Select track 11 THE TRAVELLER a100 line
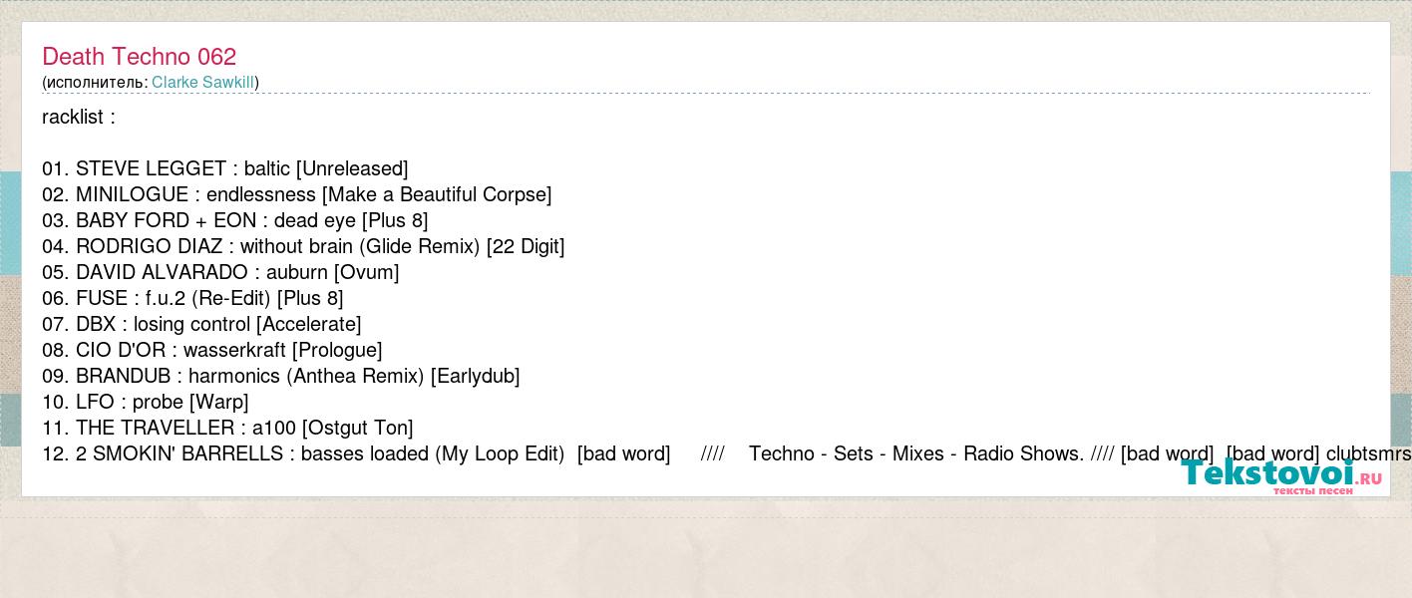This screenshot has height=598, width=1412. [227, 428]
